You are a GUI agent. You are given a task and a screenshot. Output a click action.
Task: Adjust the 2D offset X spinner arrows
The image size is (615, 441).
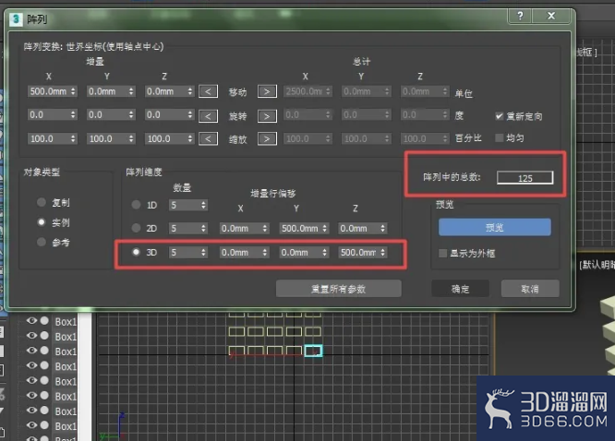tap(265, 228)
